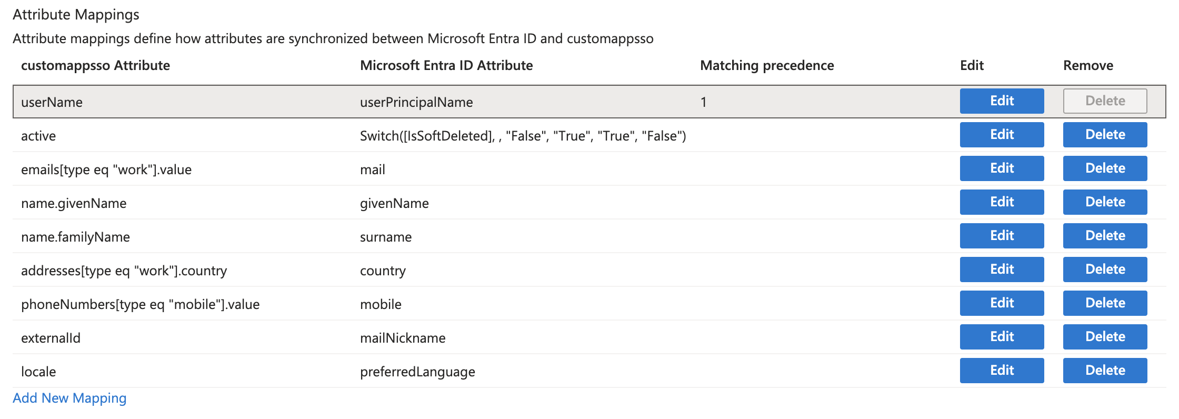The image size is (1179, 419).
Task: Click the matching precedence value 1
Action: point(703,102)
